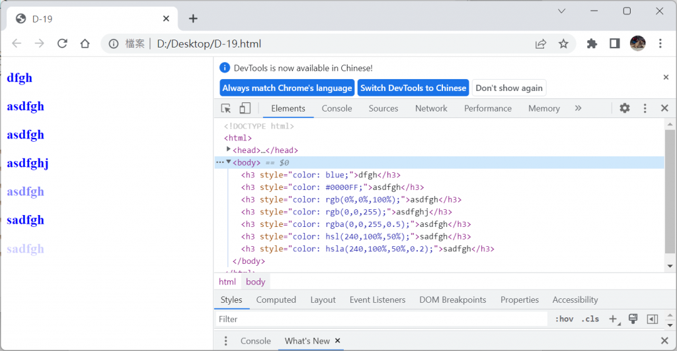Select the h3 line with rgba(0,0,255,0.5)
The width and height of the screenshot is (677, 351).
coord(356,224)
